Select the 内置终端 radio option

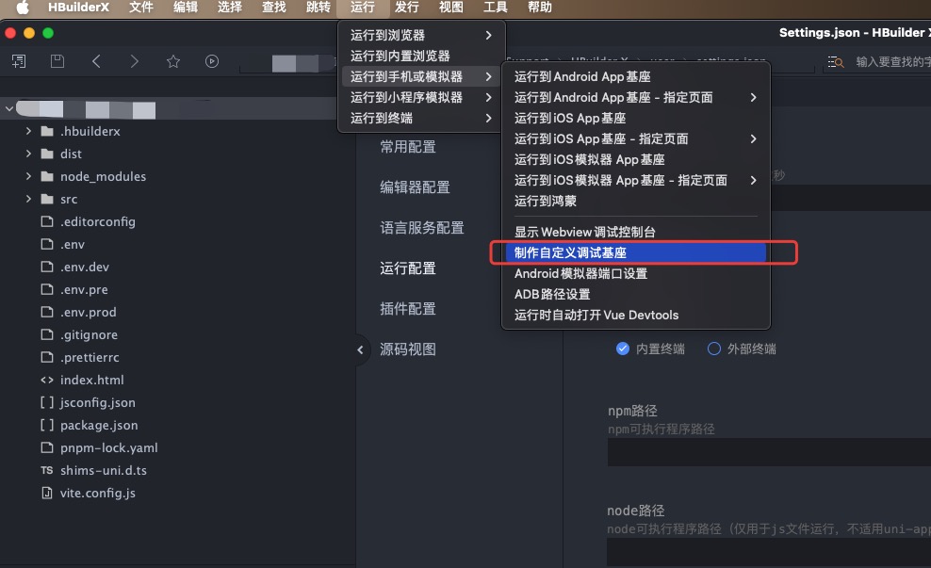tap(623, 349)
